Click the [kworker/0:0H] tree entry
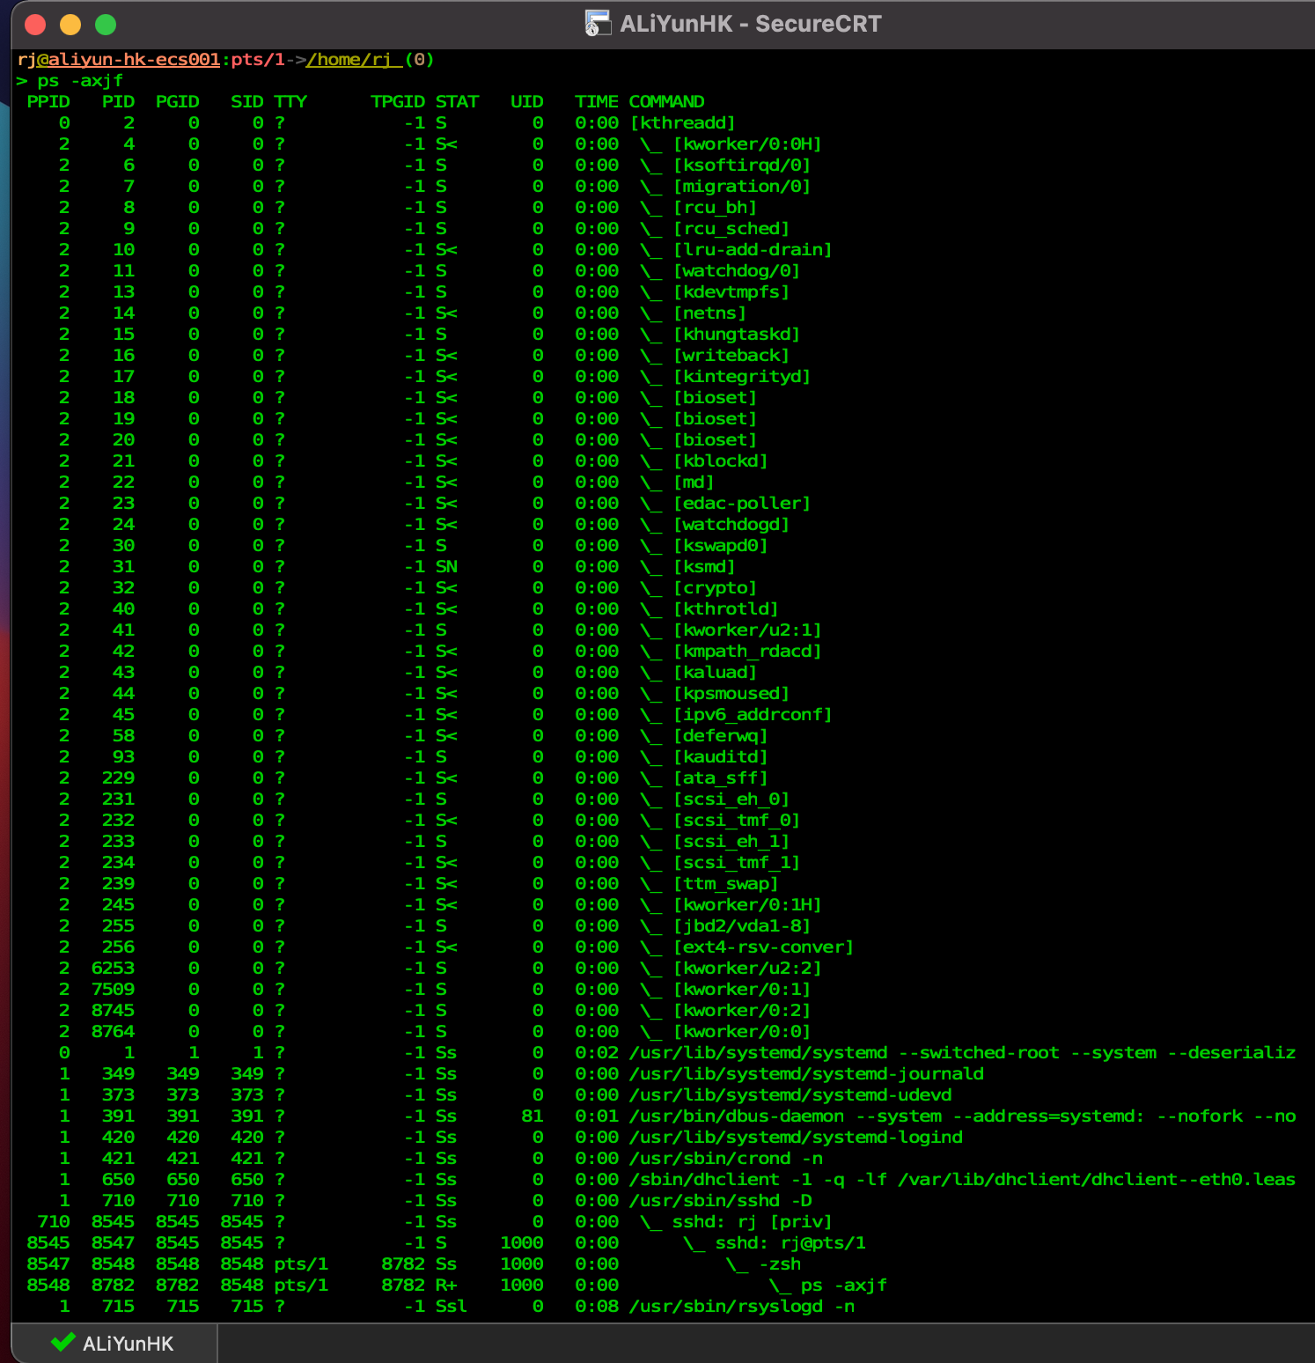Viewport: 1315px width, 1363px height. tap(747, 144)
